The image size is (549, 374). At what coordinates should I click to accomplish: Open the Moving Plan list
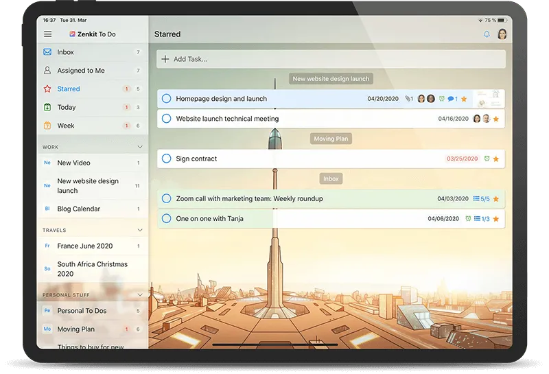point(93,329)
